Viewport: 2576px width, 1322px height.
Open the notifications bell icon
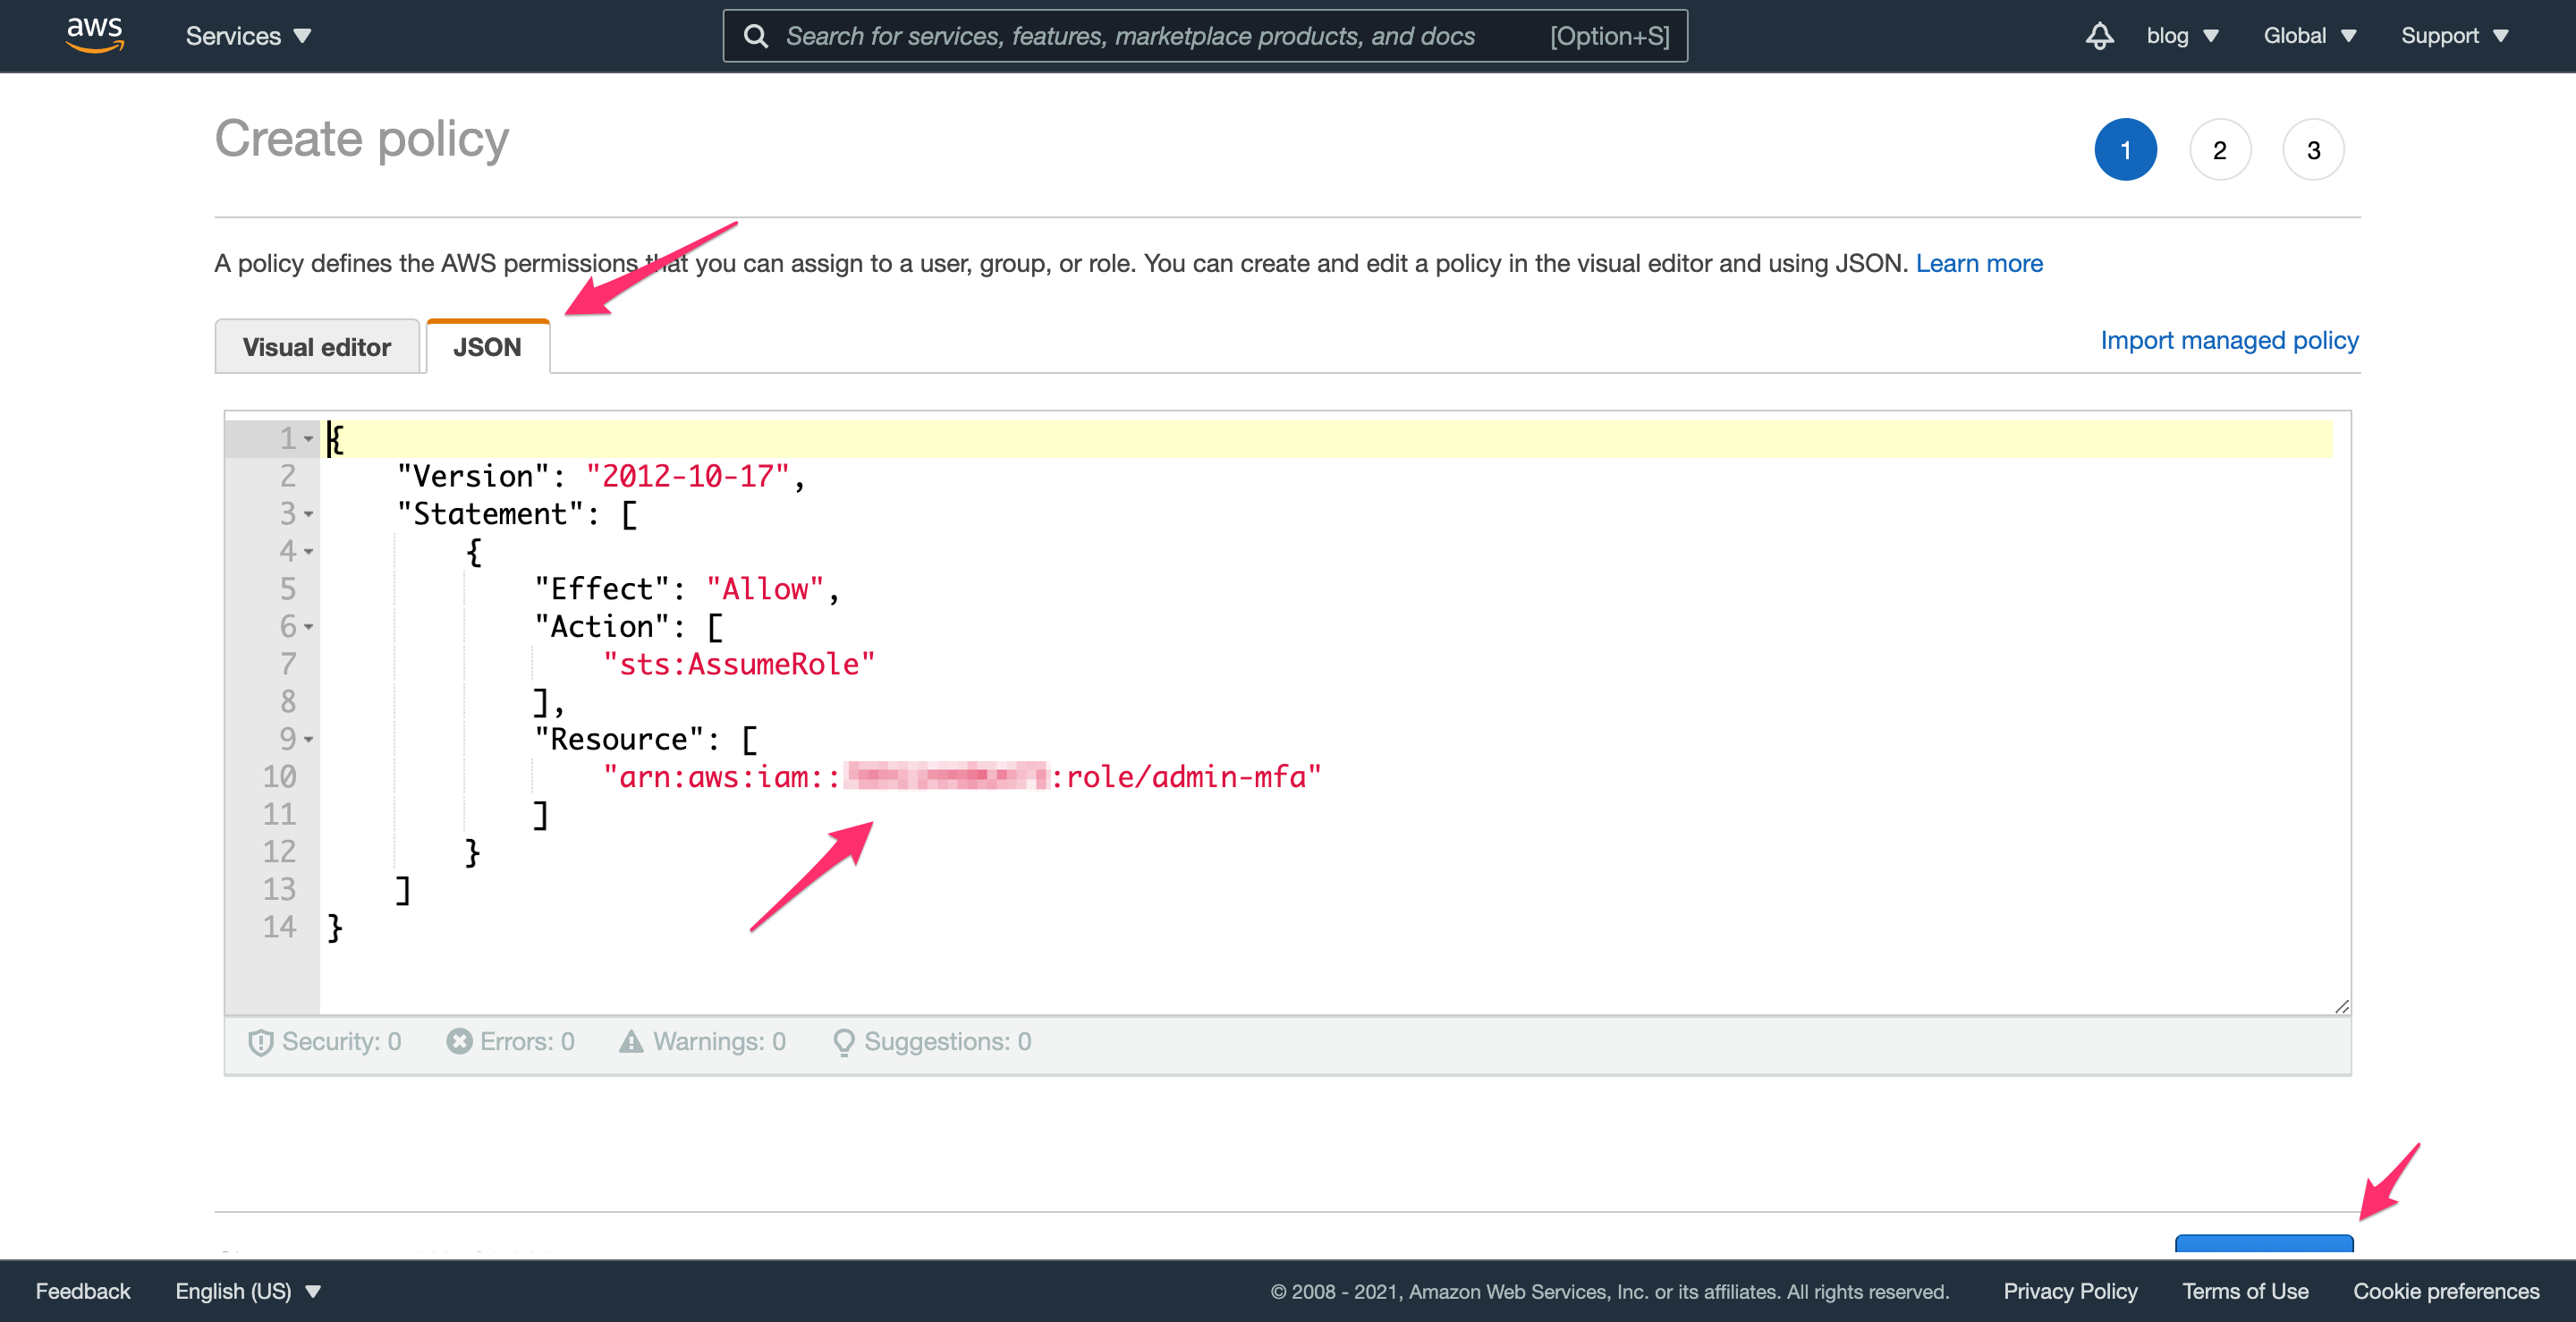click(x=2099, y=36)
